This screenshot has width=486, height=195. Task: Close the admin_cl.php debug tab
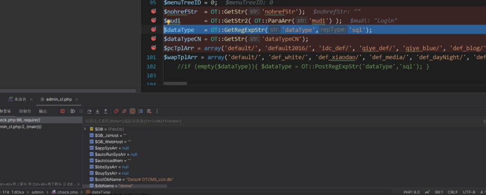tap(76, 99)
